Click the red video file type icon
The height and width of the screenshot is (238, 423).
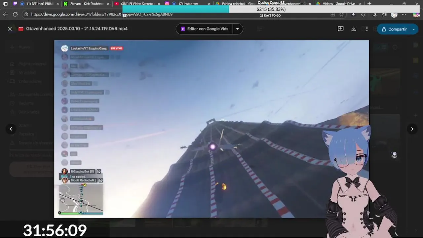[x=21, y=29]
